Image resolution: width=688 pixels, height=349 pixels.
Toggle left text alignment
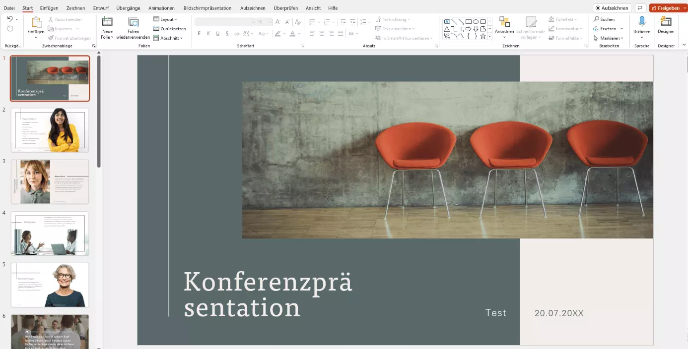tap(312, 34)
